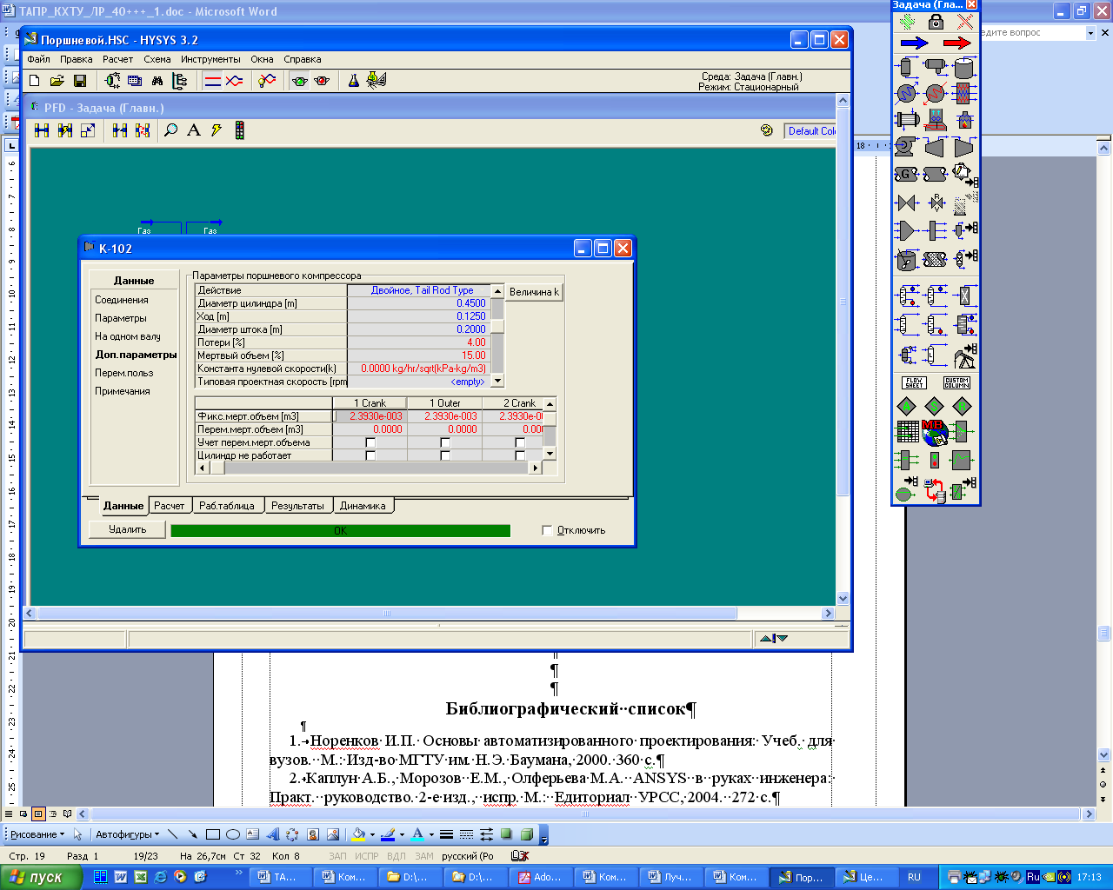The width and height of the screenshot is (1113, 890).
Task: Choose the Cooler icon in the palette
Action: (x=907, y=93)
